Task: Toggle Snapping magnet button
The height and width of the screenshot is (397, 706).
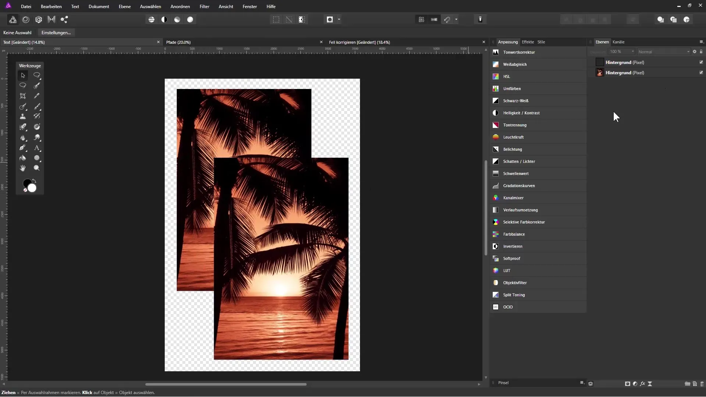Action: tap(447, 19)
